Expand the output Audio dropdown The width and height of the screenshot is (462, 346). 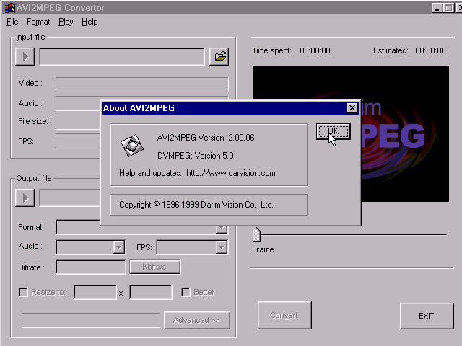(x=118, y=247)
